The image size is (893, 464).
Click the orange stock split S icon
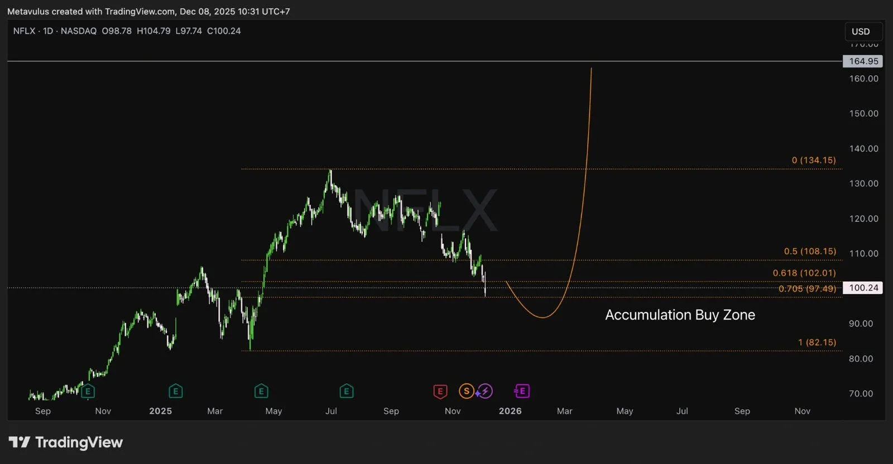click(x=467, y=391)
